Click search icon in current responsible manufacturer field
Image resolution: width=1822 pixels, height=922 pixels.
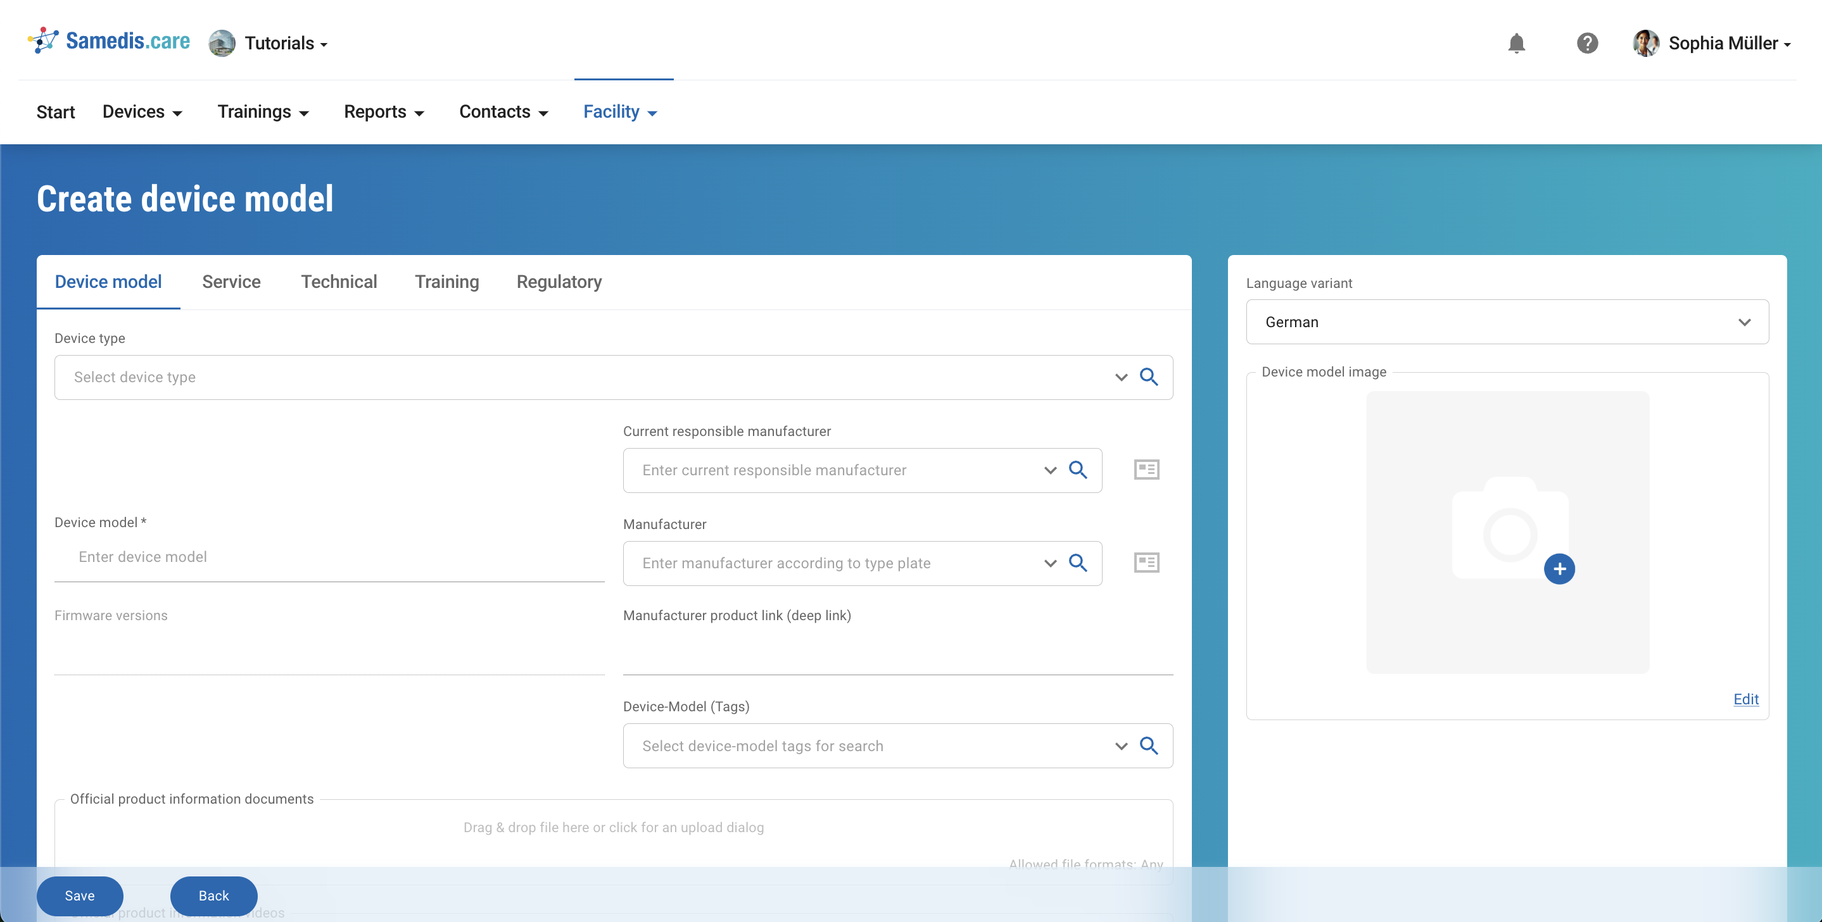coord(1077,470)
